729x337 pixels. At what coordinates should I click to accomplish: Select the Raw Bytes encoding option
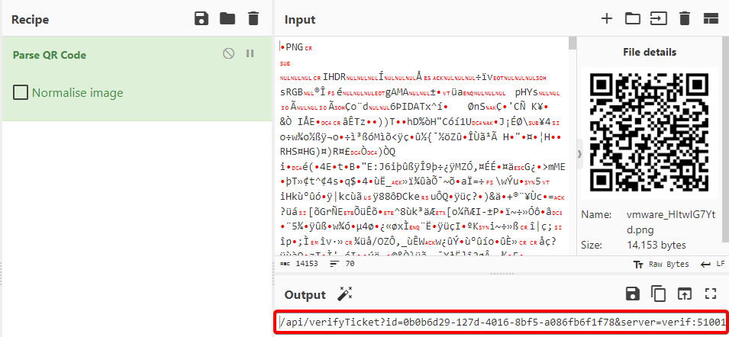click(x=661, y=264)
